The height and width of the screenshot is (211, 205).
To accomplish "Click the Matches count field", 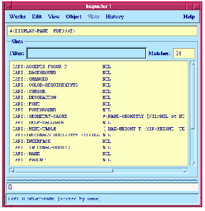I will tap(184, 53).
